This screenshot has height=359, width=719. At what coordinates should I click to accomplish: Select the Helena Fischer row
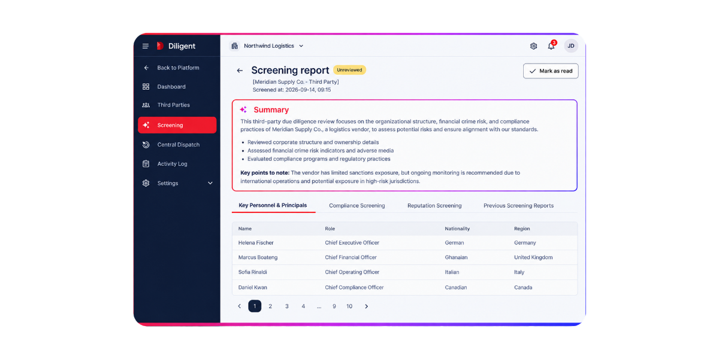(404, 243)
